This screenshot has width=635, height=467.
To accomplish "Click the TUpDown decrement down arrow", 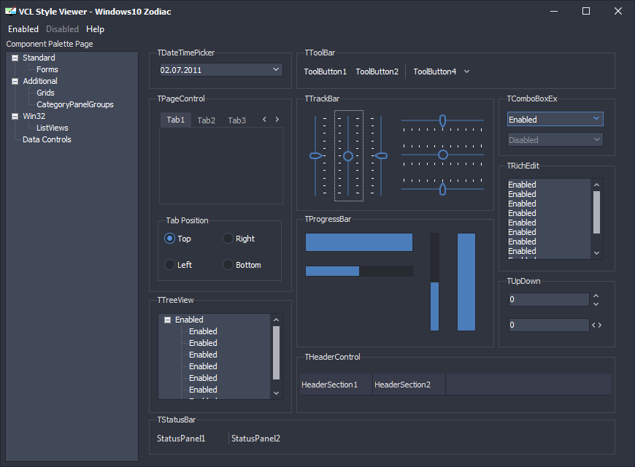I will coord(596,304).
